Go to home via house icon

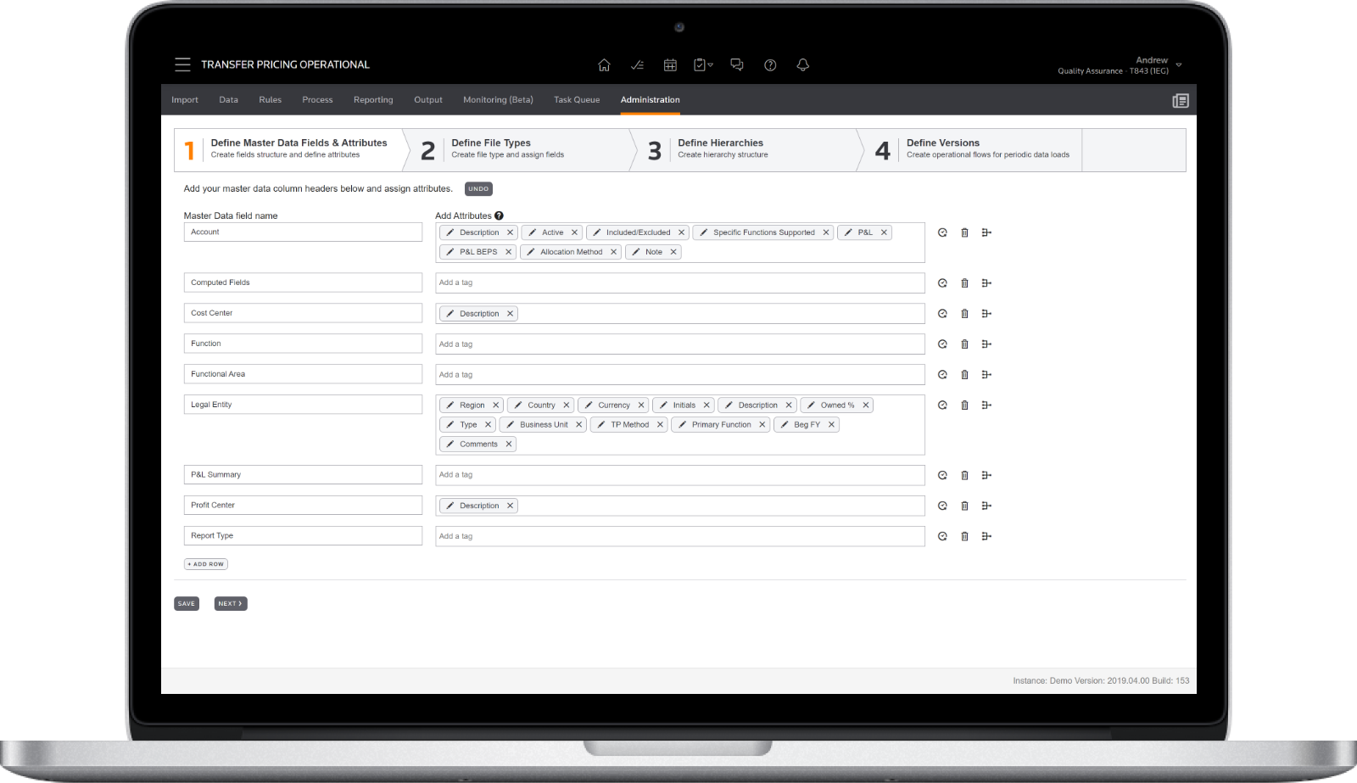pos(604,65)
